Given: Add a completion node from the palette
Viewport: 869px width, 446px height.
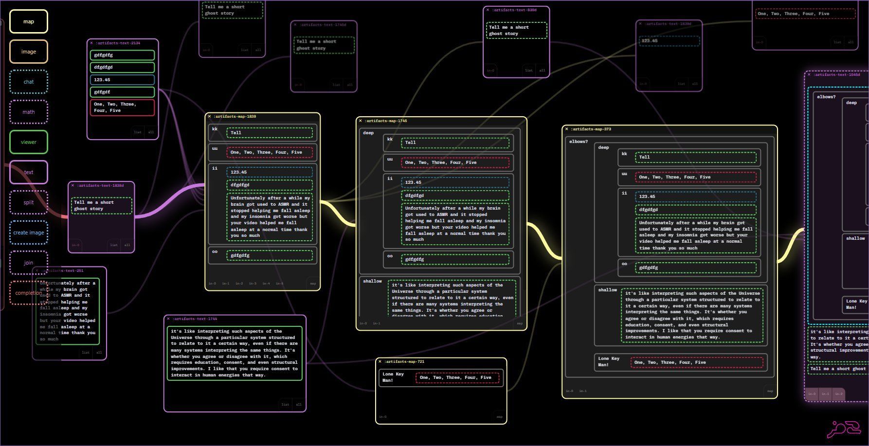Looking at the screenshot, I should tap(29, 293).
